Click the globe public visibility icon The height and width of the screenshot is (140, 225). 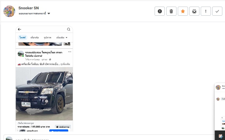[x=50, y=59]
